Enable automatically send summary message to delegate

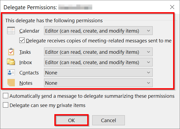6,96
